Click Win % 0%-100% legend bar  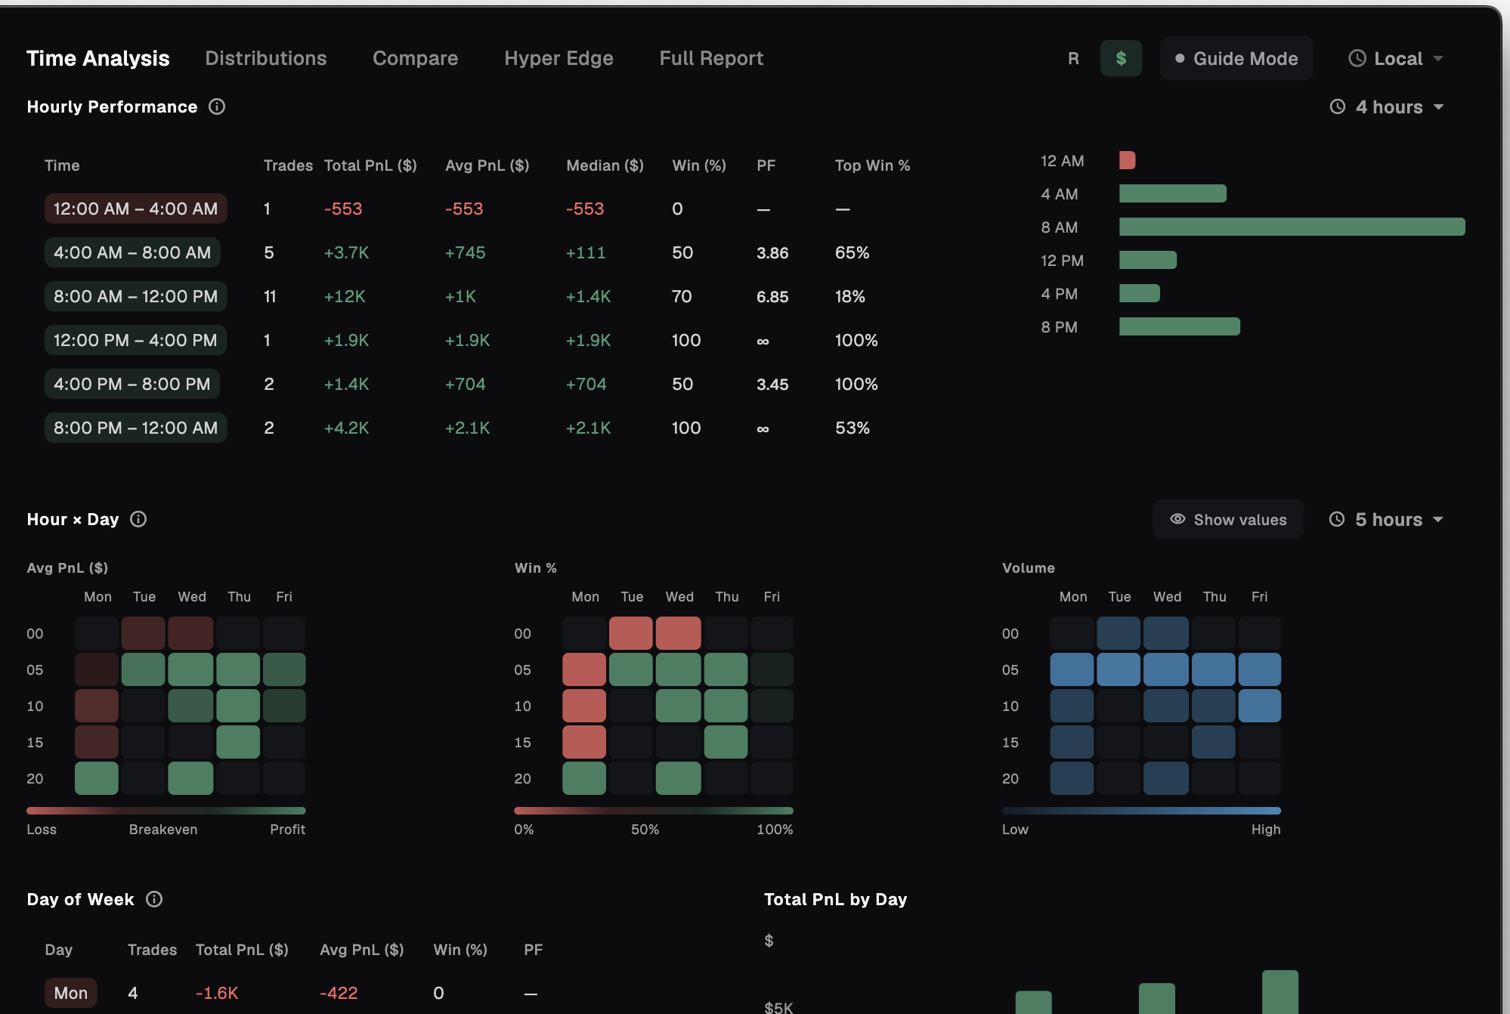(654, 811)
